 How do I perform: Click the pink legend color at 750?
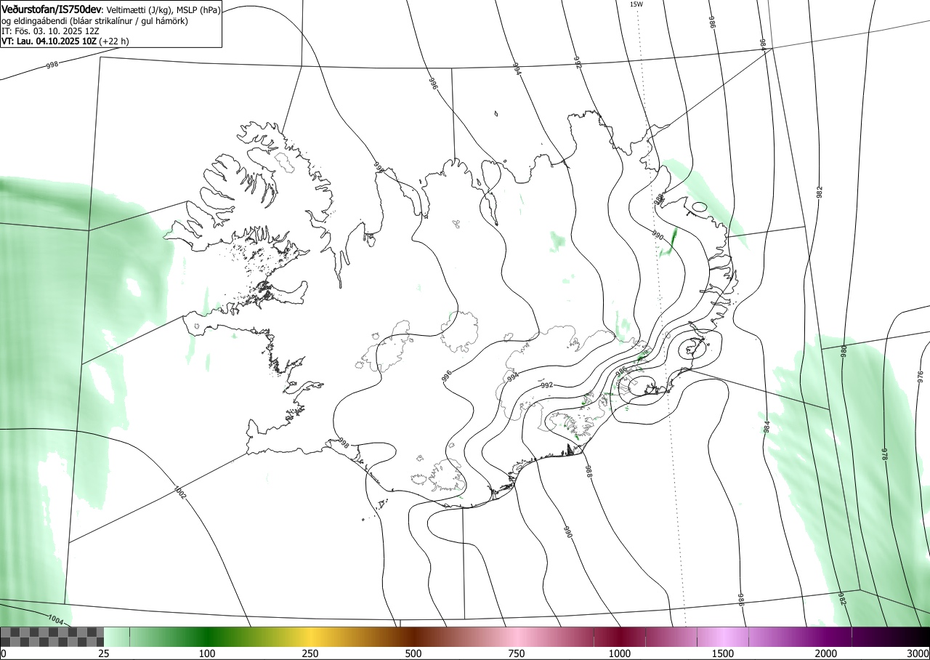point(517,637)
